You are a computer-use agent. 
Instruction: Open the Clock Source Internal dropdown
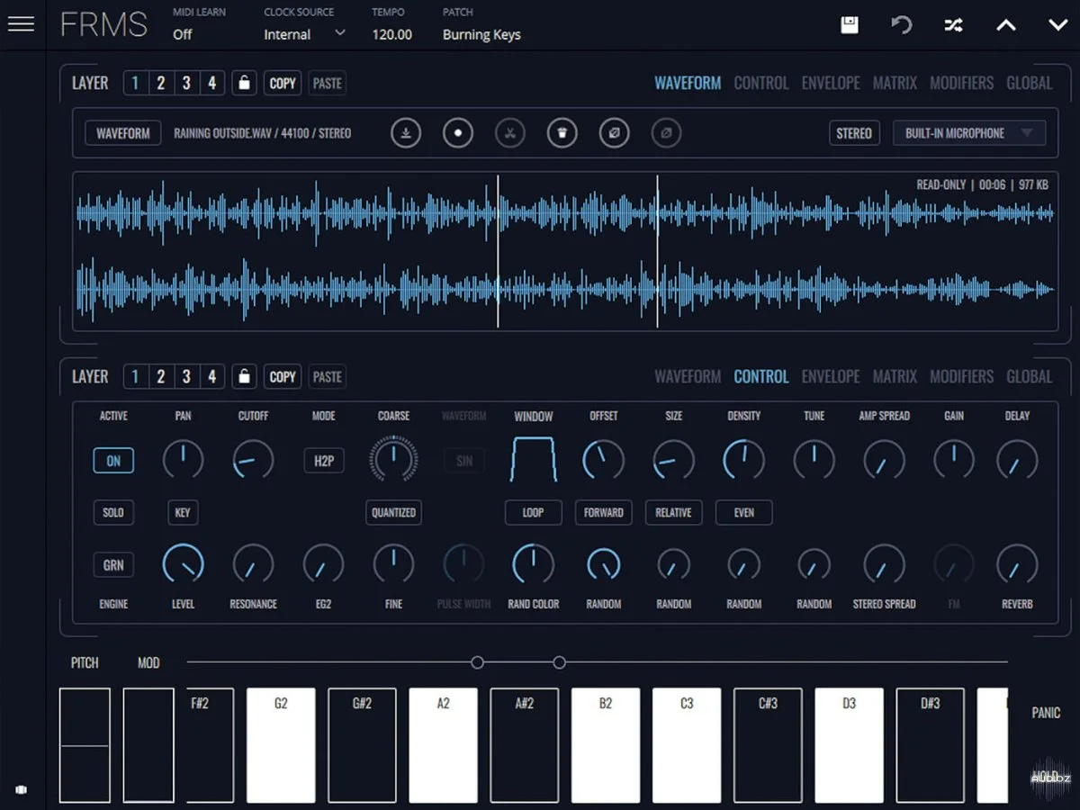click(x=304, y=34)
